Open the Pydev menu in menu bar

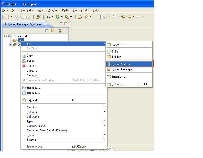[x=66, y=10]
